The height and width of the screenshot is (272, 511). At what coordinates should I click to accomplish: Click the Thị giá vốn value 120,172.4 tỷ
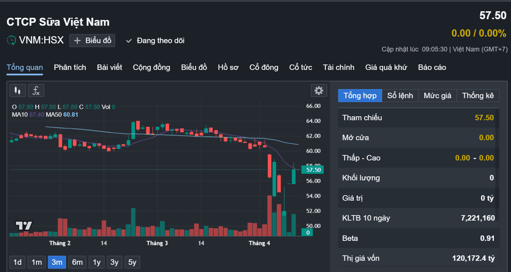[474, 259]
